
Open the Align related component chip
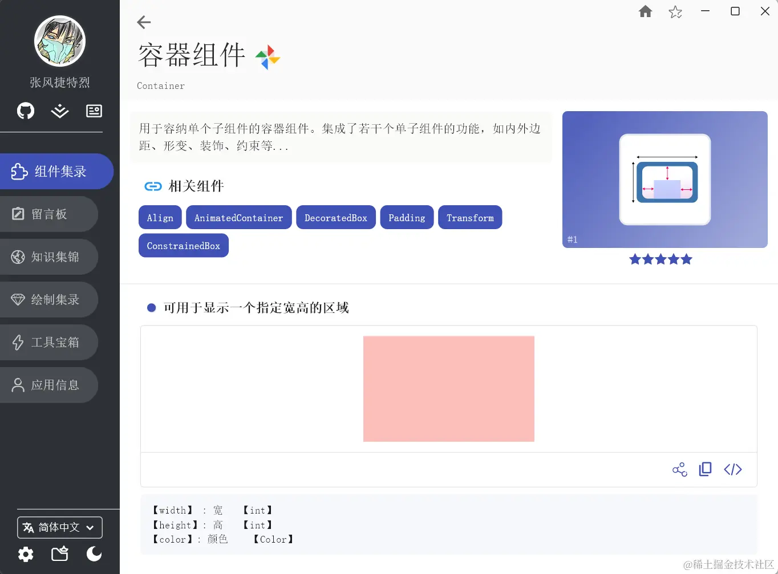click(x=160, y=217)
